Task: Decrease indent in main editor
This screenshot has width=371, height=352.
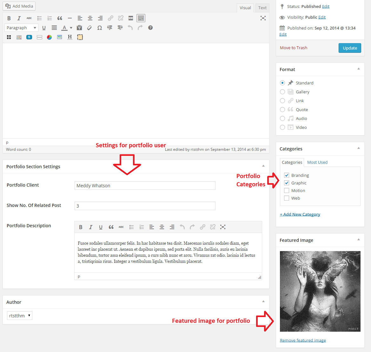Action: coord(109,28)
